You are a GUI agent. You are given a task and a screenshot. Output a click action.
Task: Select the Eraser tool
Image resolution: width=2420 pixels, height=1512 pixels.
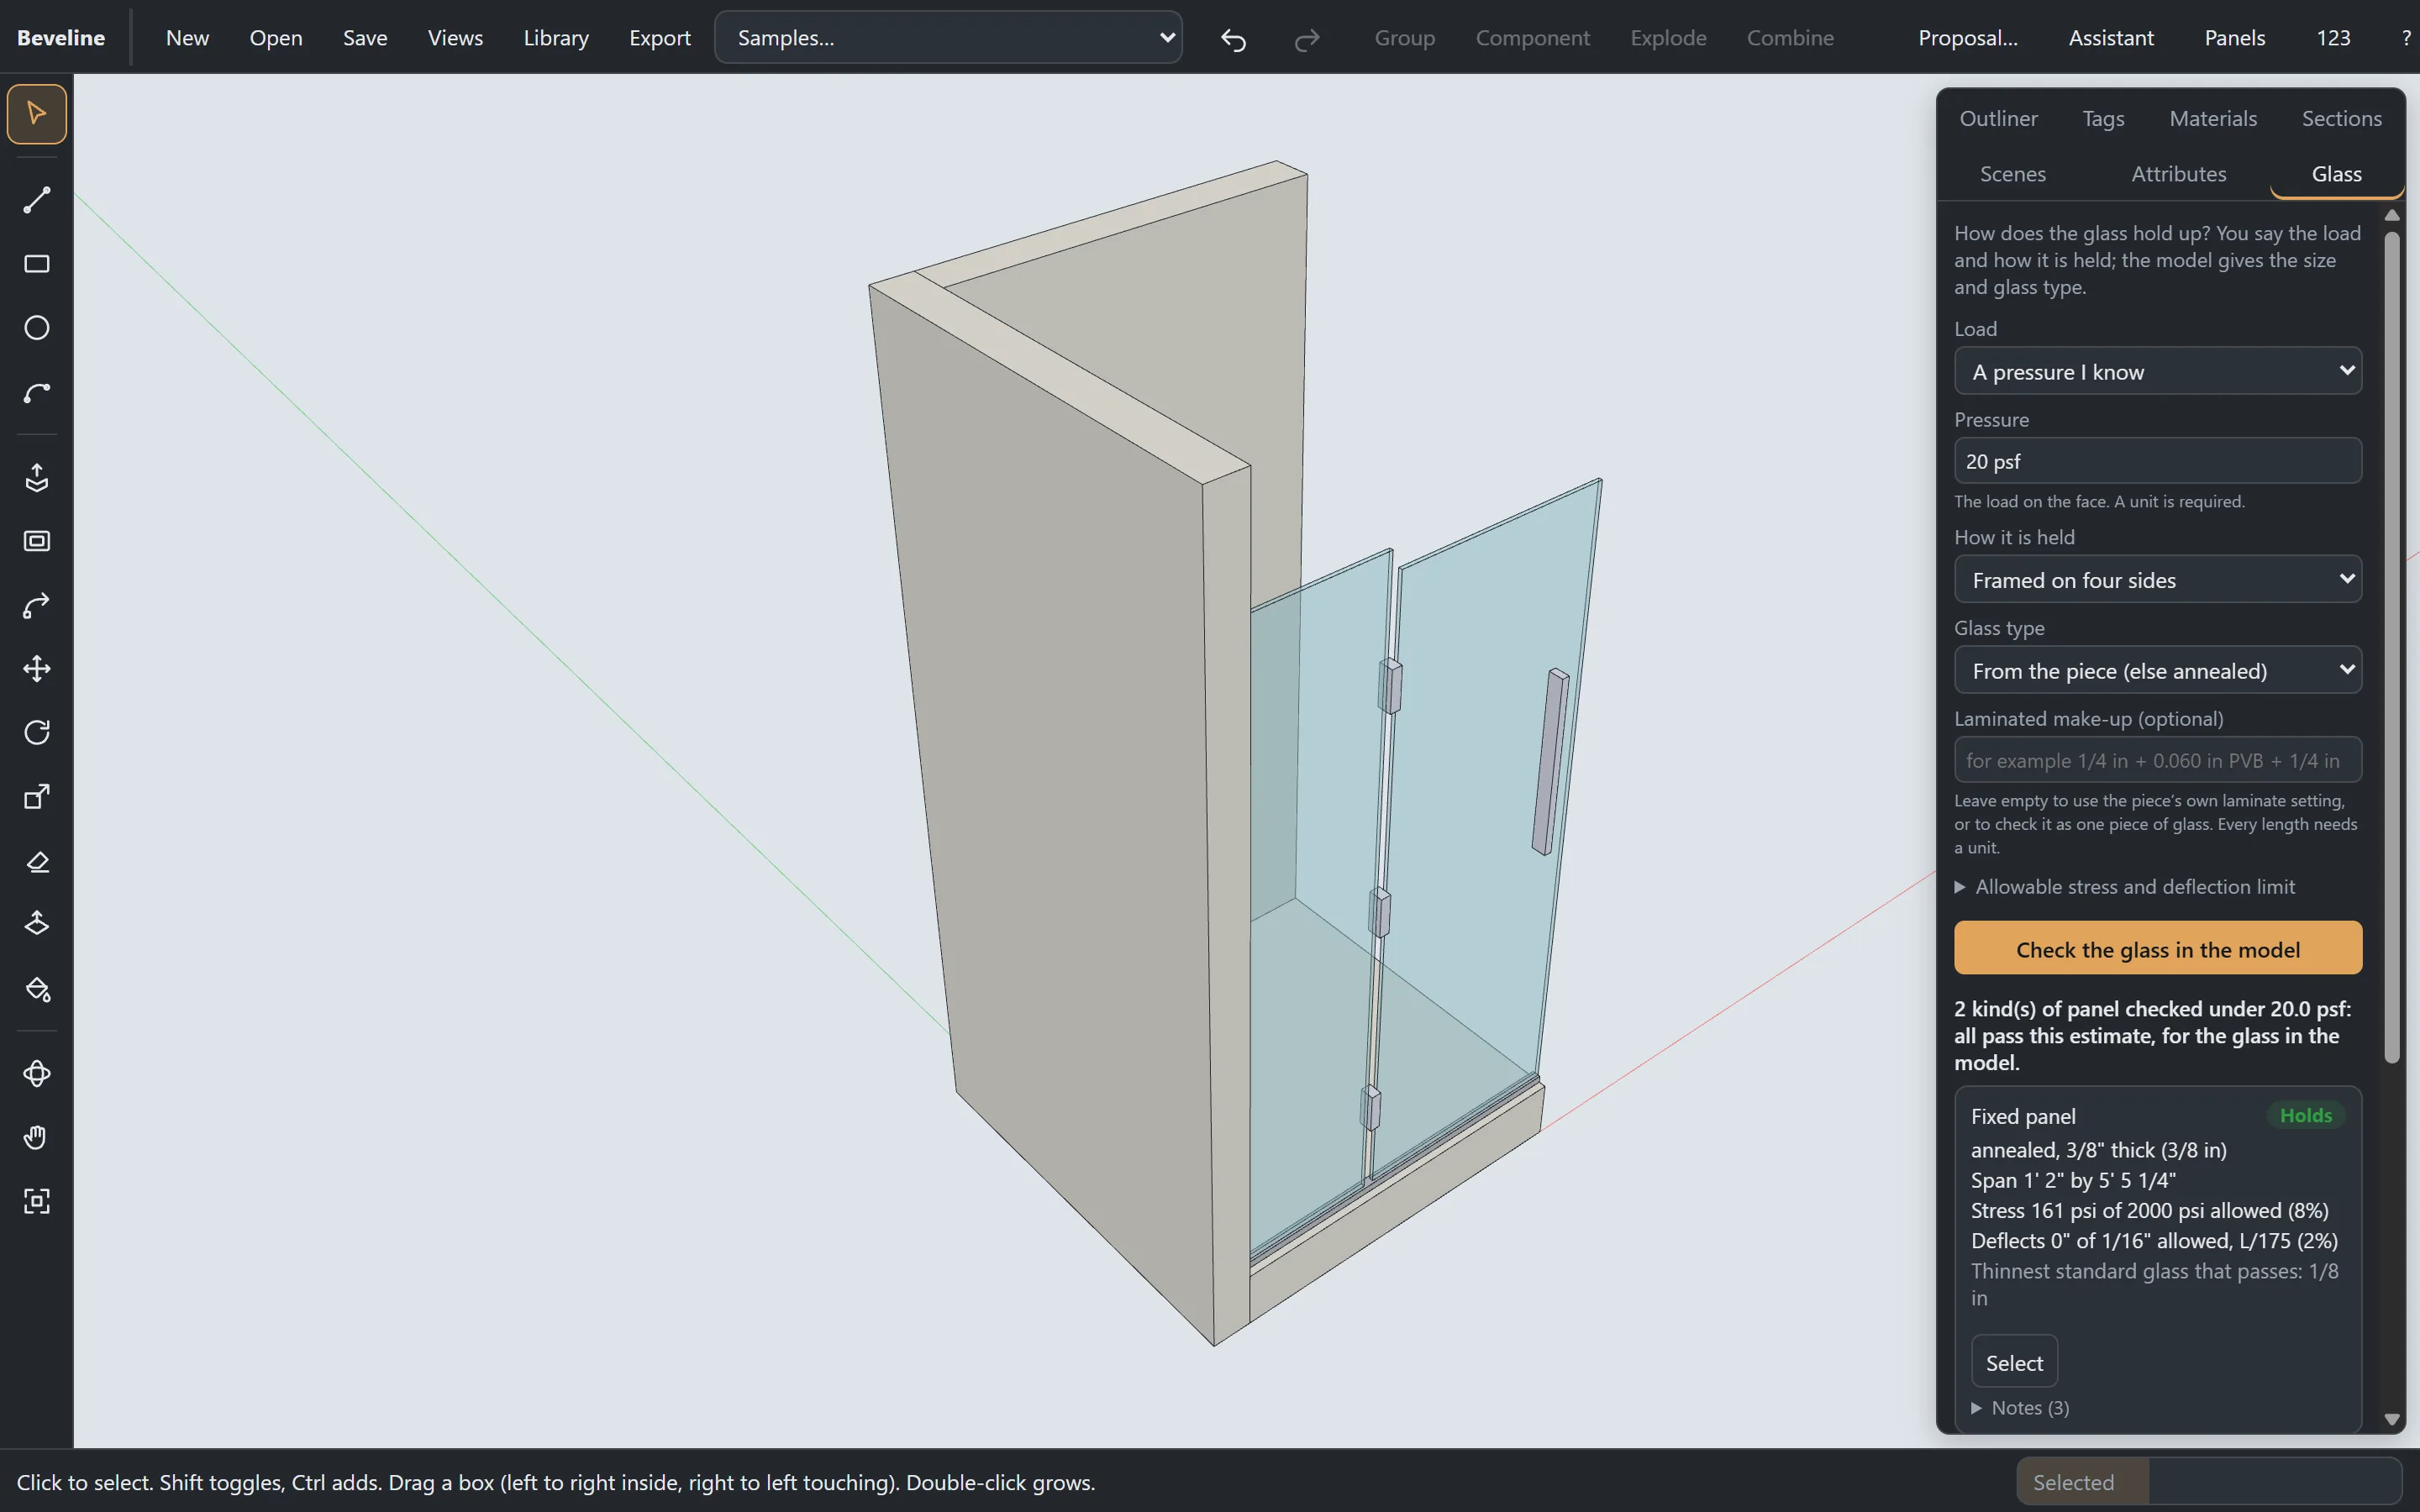click(37, 861)
